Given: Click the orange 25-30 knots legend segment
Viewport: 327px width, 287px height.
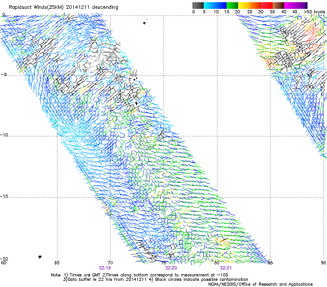Looking at the screenshot, I should pyautogui.click(x=255, y=5).
